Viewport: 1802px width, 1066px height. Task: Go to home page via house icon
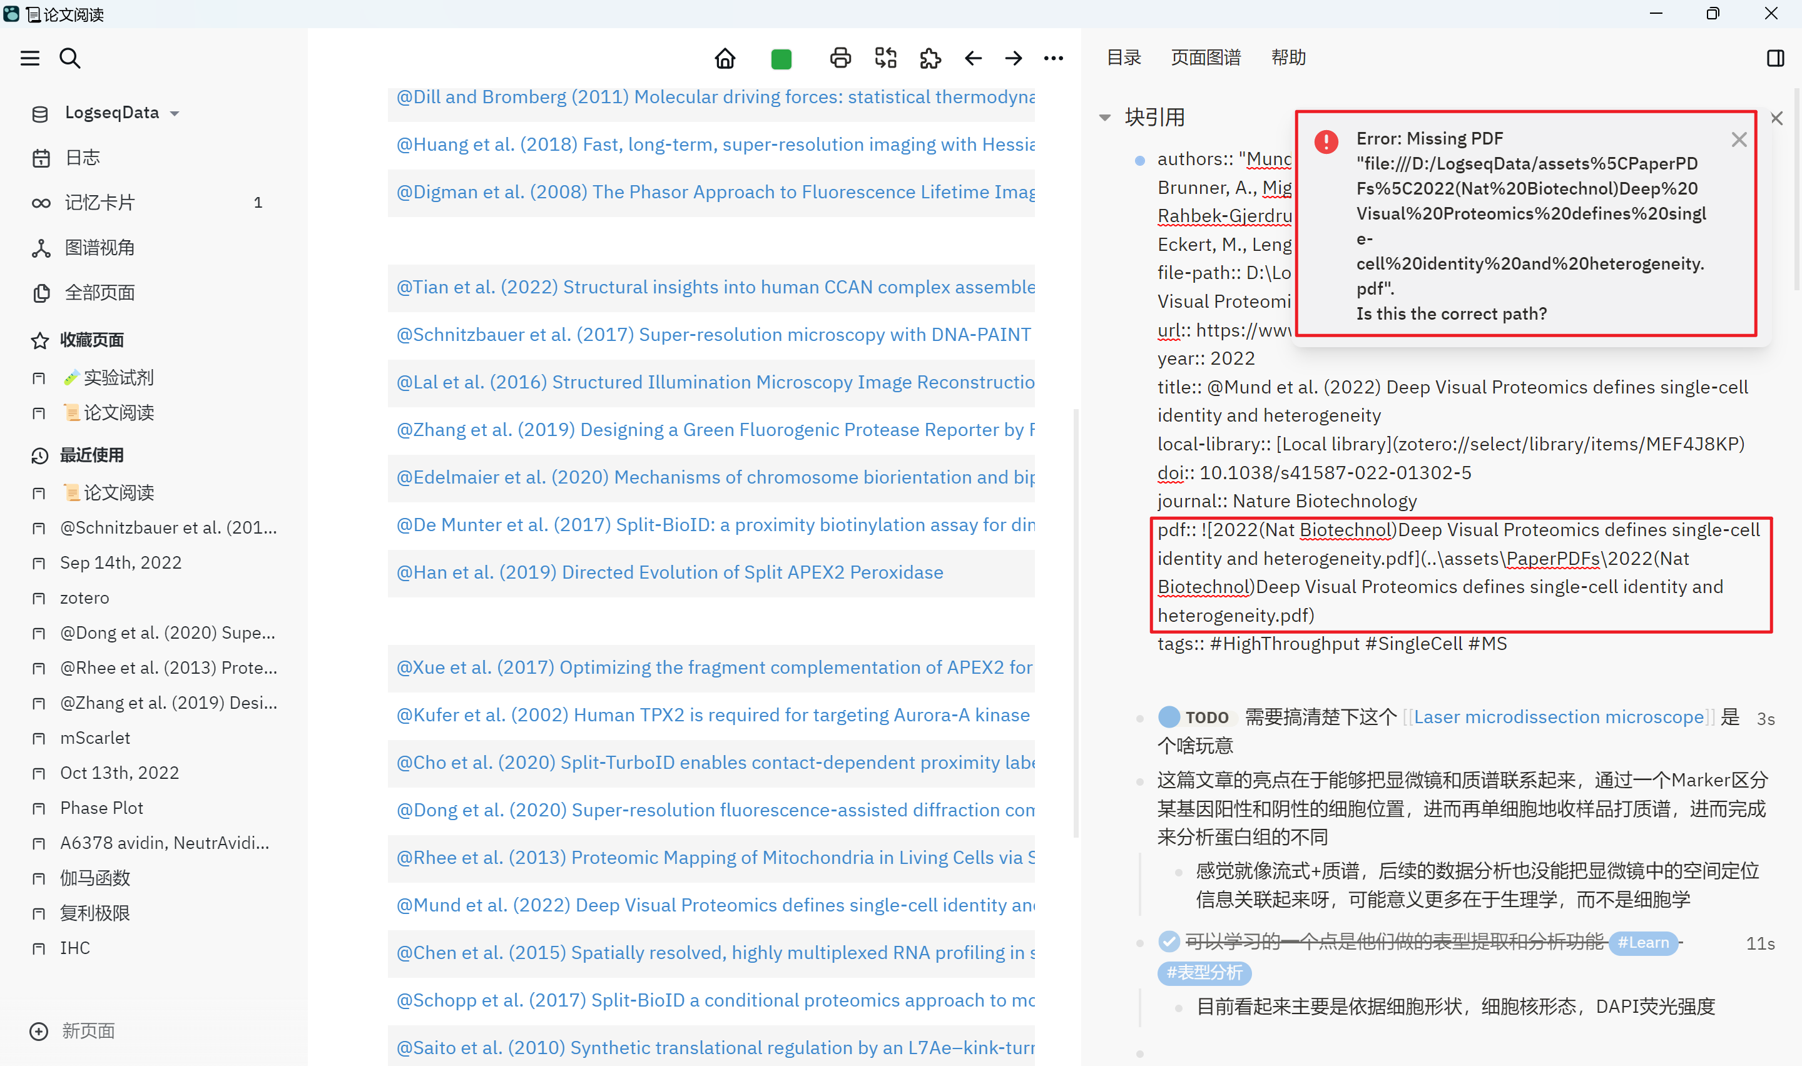[x=725, y=58]
